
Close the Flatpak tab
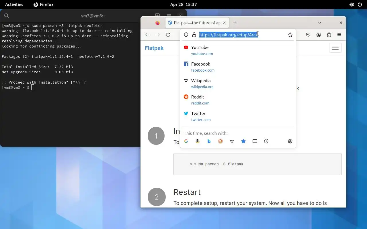(224, 23)
